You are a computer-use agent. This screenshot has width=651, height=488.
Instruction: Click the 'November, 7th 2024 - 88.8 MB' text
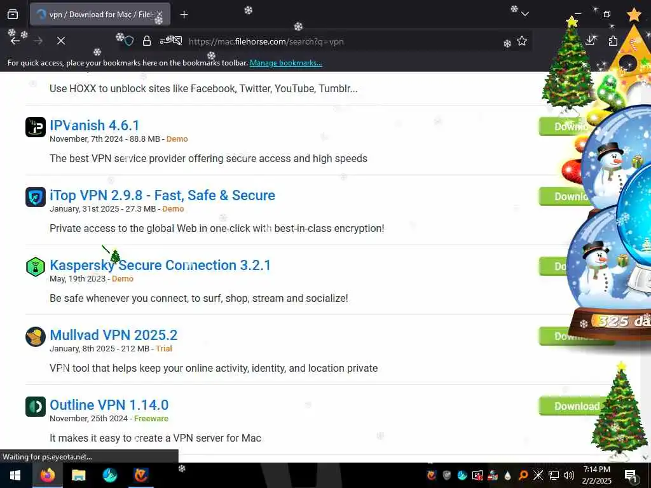click(x=105, y=139)
